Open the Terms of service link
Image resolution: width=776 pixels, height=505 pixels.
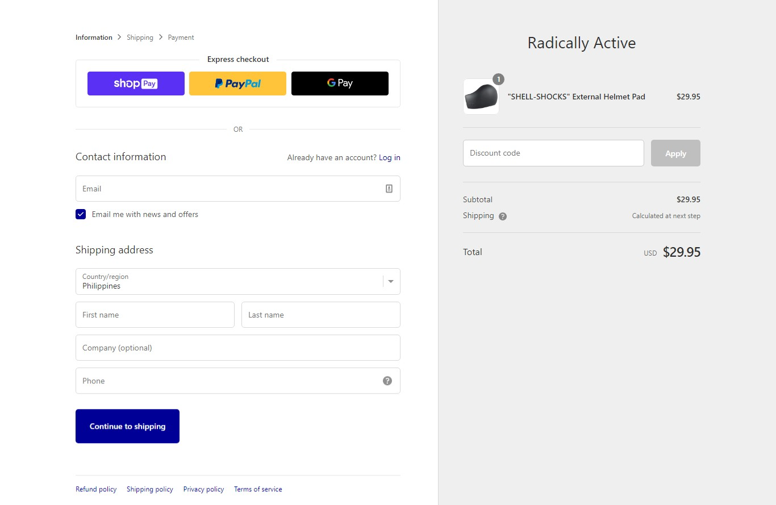(x=258, y=489)
